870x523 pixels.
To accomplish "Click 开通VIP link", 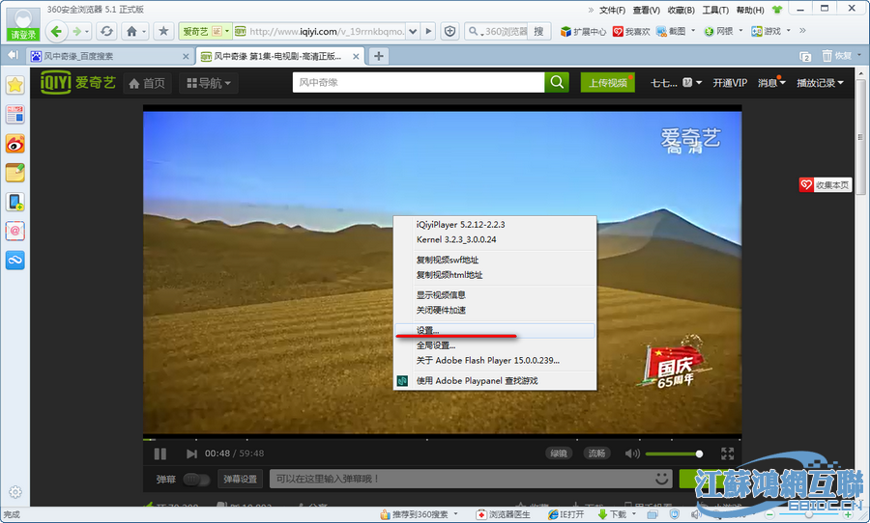I will (730, 83).
